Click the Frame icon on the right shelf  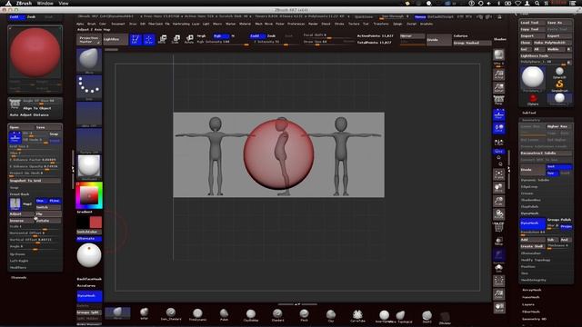coord(499,174)
